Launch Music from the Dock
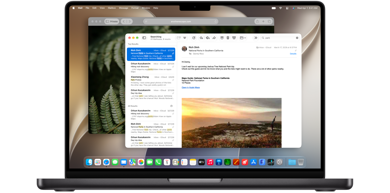Screen dimensions: 390x193 pyautogui.click(x=210, y=162)
